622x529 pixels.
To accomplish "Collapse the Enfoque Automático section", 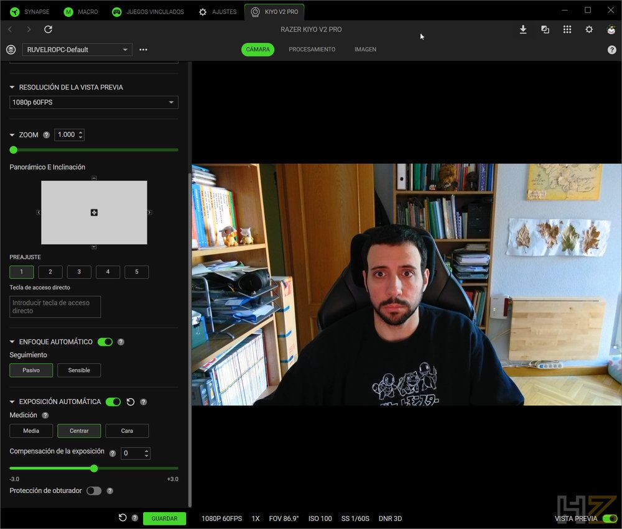I will click(12, 342).
